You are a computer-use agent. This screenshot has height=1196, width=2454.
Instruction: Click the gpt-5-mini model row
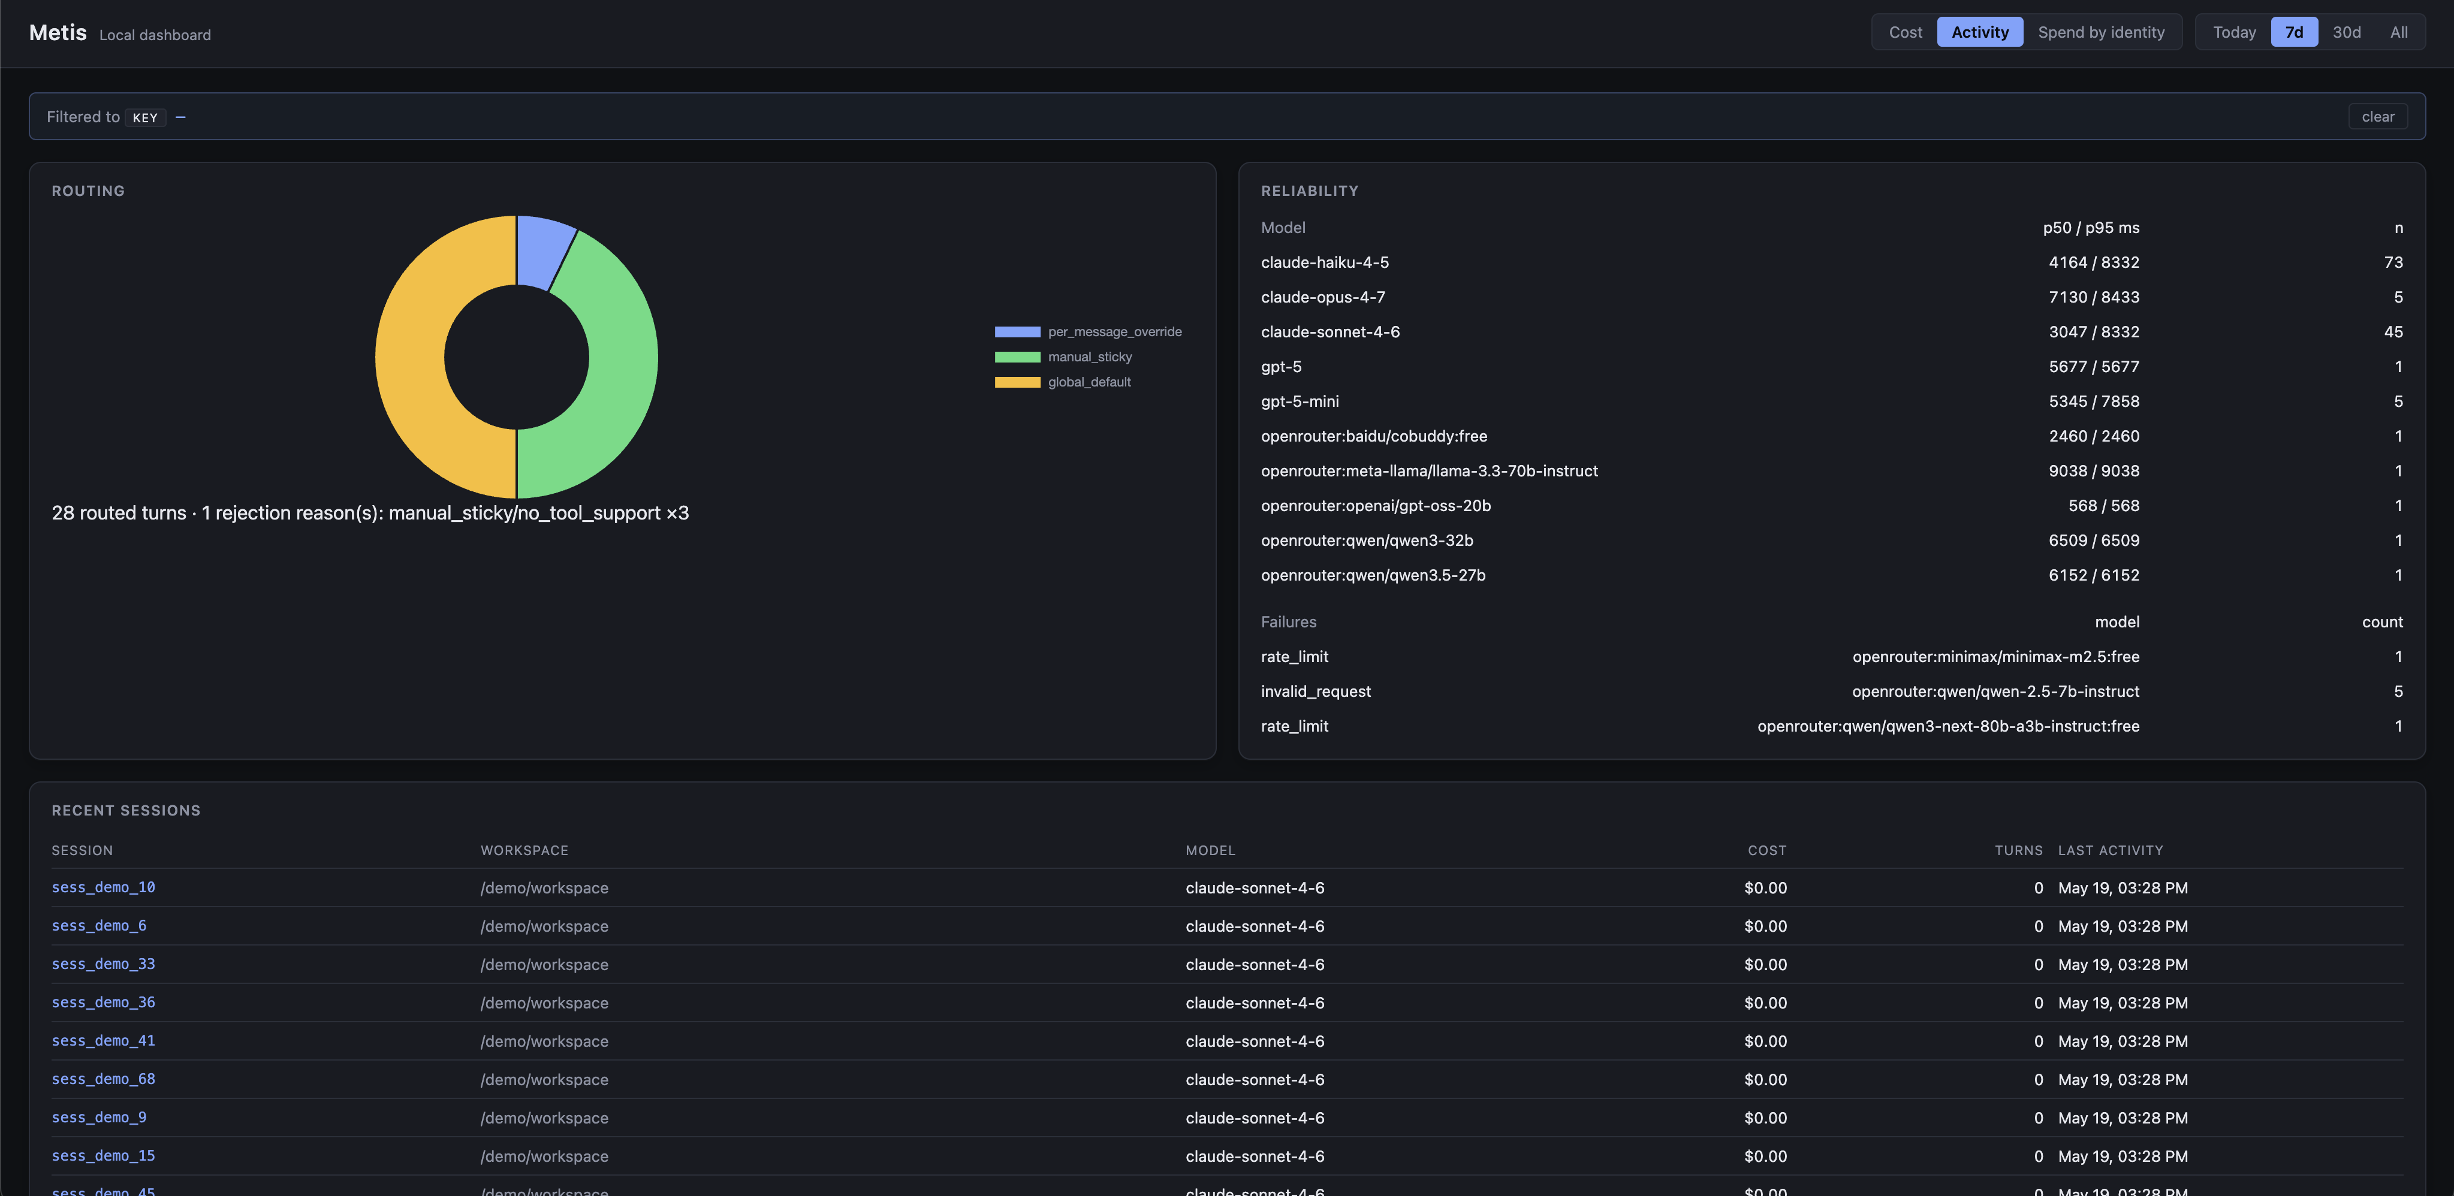click(1831, 401)
